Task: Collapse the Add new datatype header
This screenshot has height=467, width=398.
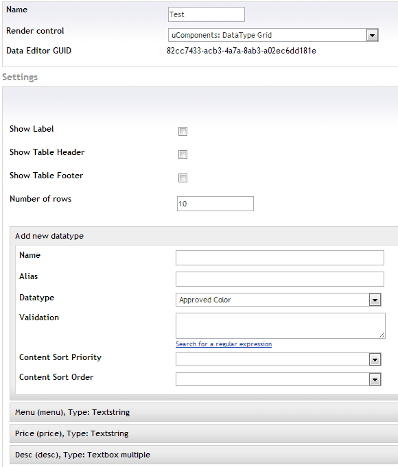Action: tap(204, 236)
